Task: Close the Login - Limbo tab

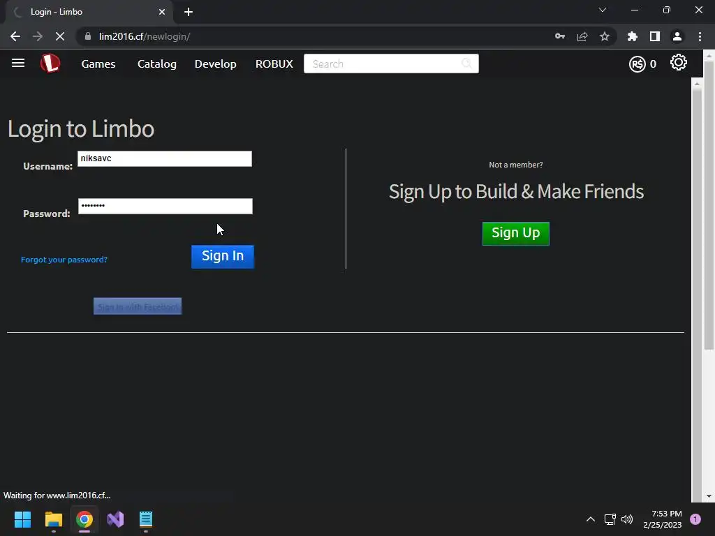Action: (162, 12)
